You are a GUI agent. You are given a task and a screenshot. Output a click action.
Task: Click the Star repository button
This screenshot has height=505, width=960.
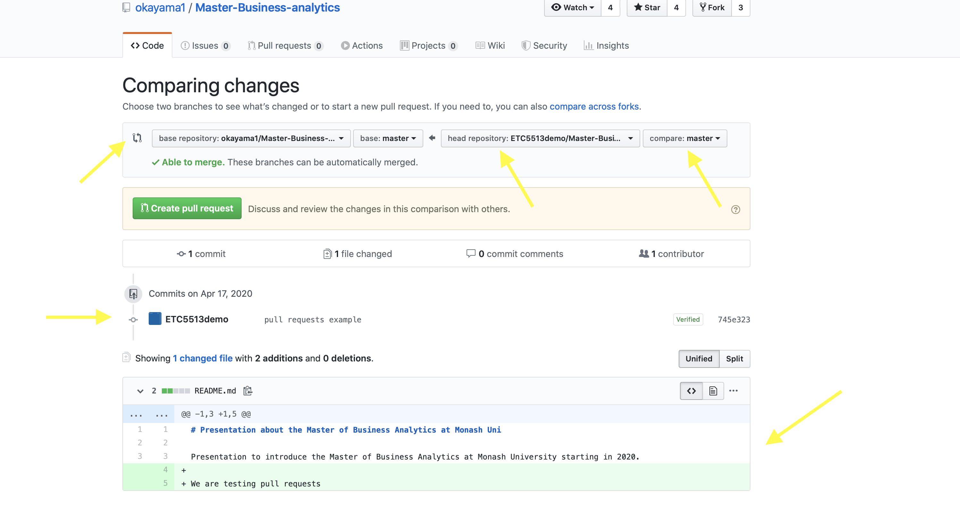pyautogui.click(x=647, y=7)
